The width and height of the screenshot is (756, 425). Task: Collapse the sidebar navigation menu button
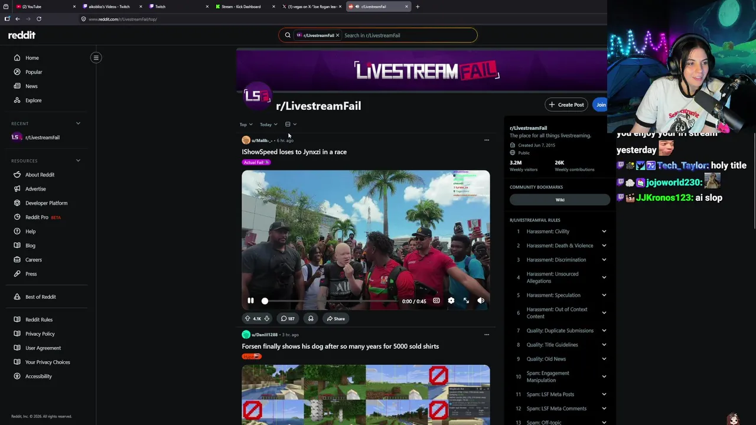96,58
